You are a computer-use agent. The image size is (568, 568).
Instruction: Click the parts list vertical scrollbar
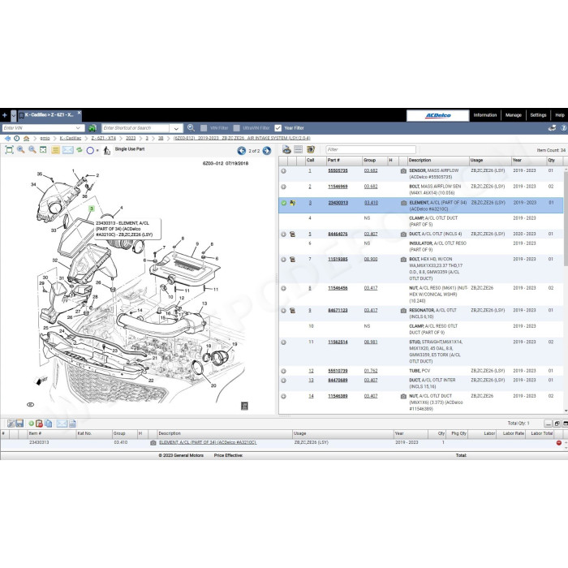tap(566, 217)
